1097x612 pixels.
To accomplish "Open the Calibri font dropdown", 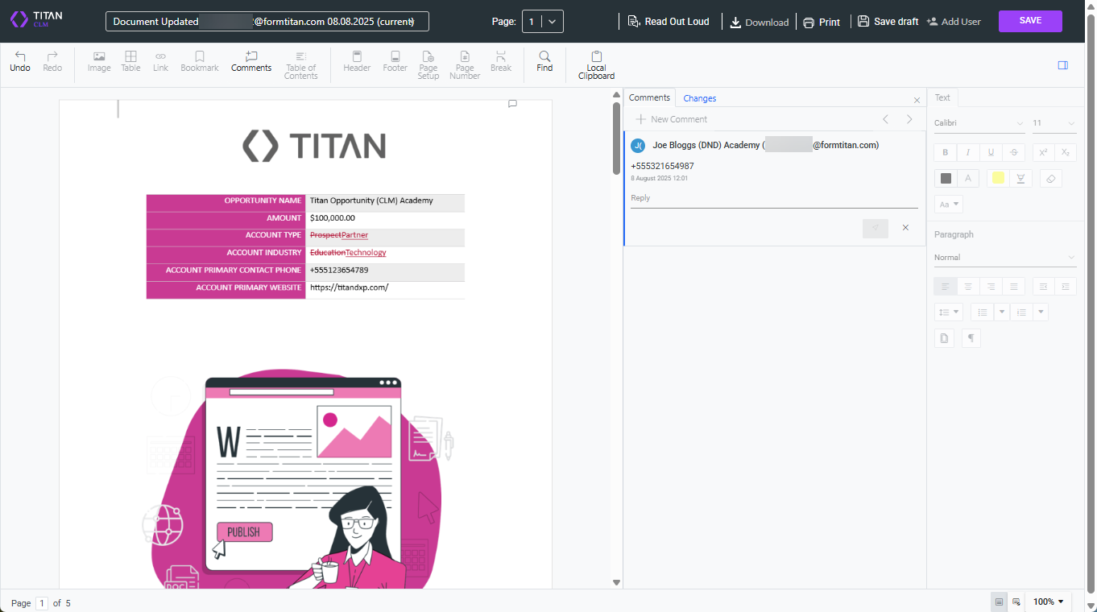I will click(979, 123).
